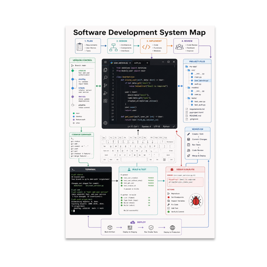Image resolution: width=267 pixels, height=267 pixels.
Task: Select the initial commit hollow node
Action: click(x=73, y=105)
